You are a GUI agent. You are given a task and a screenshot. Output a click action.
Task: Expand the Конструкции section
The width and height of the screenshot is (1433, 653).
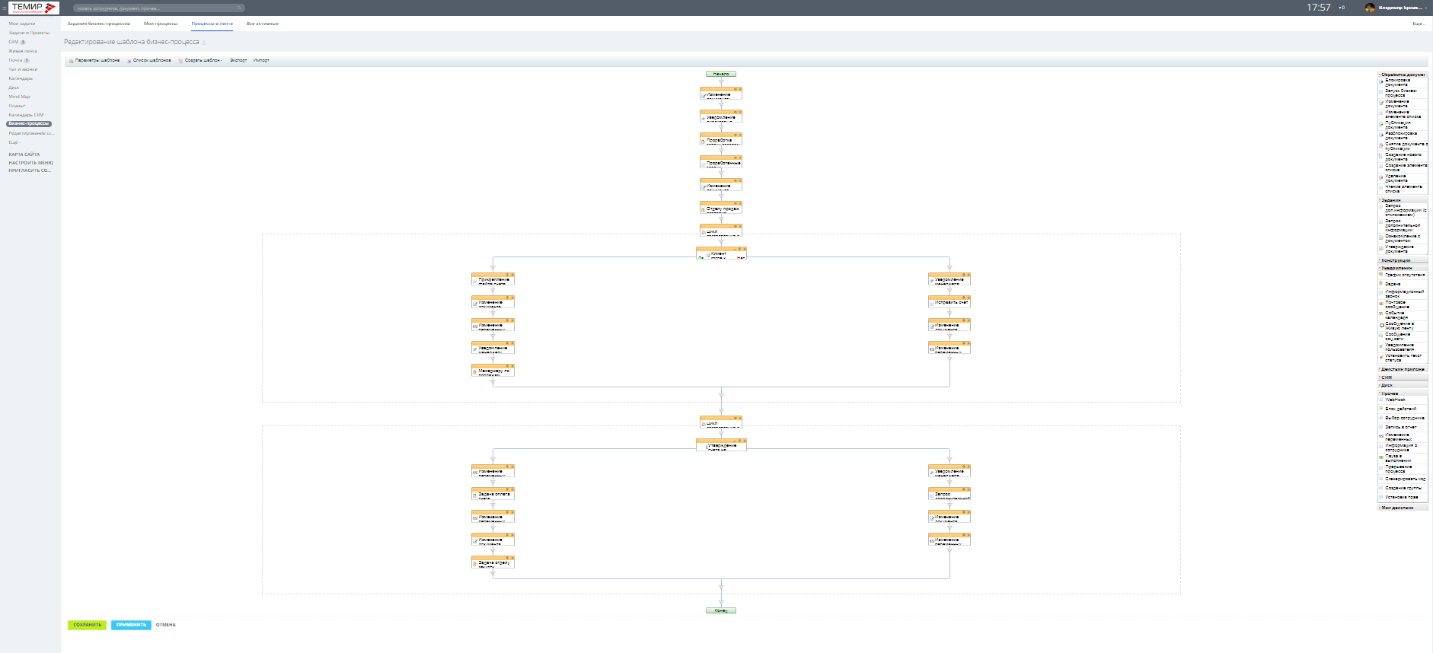pos(1403,260)
